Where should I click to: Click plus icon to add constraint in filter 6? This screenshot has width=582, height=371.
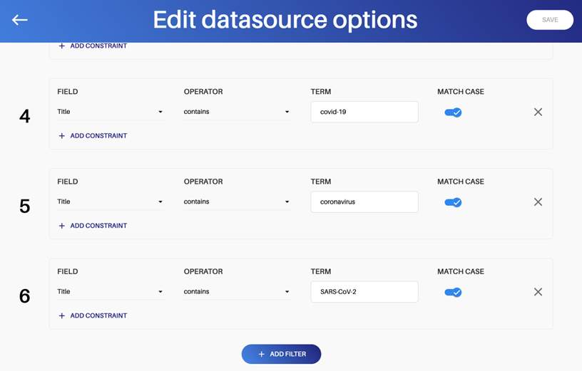pyautogui.click(x=62, y=315)
